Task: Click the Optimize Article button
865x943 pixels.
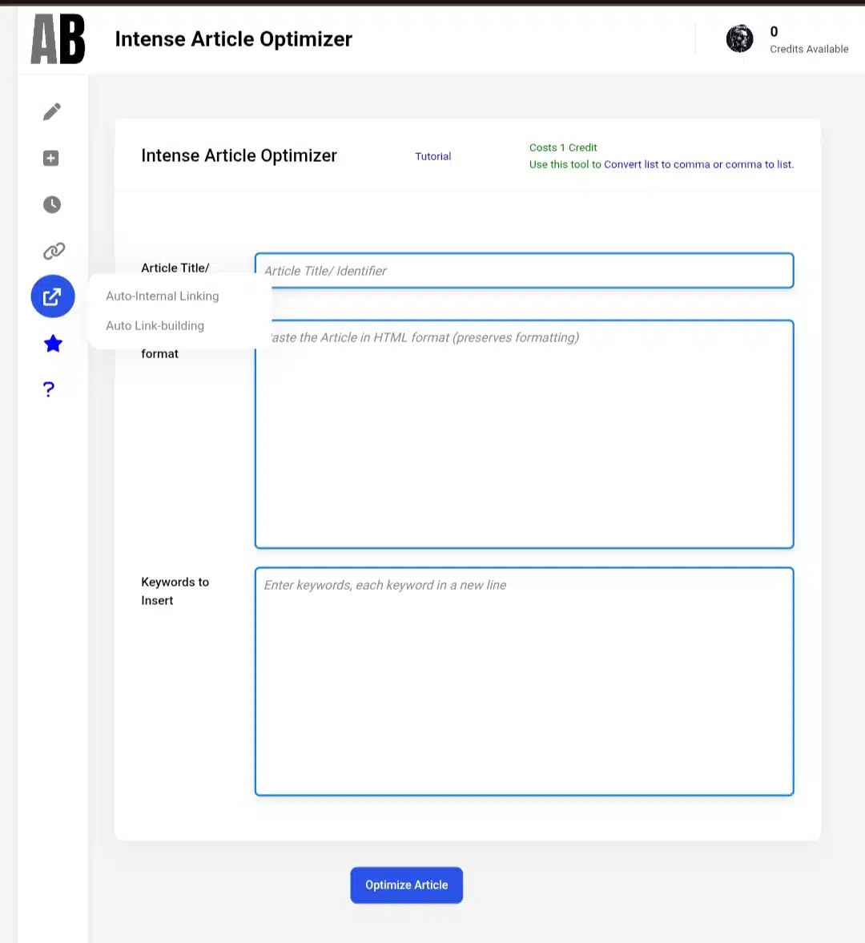Action: tap(406, 885)
